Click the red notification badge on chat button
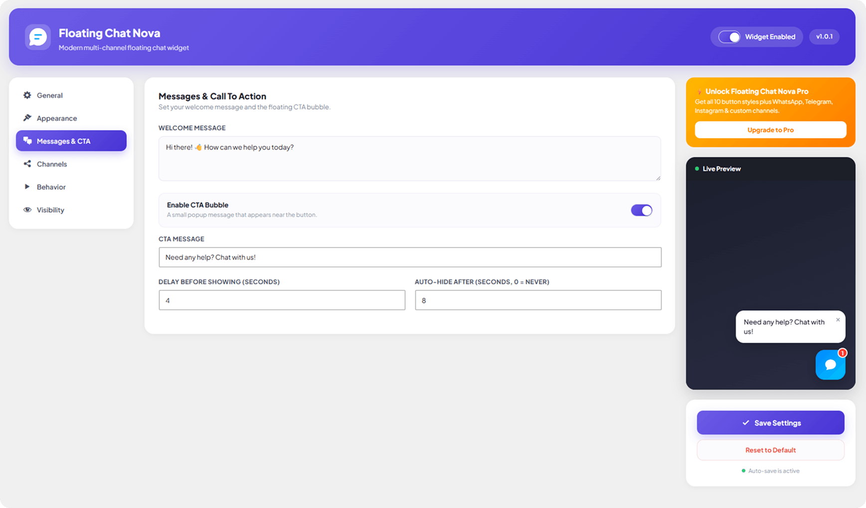 tap(842, 353)
